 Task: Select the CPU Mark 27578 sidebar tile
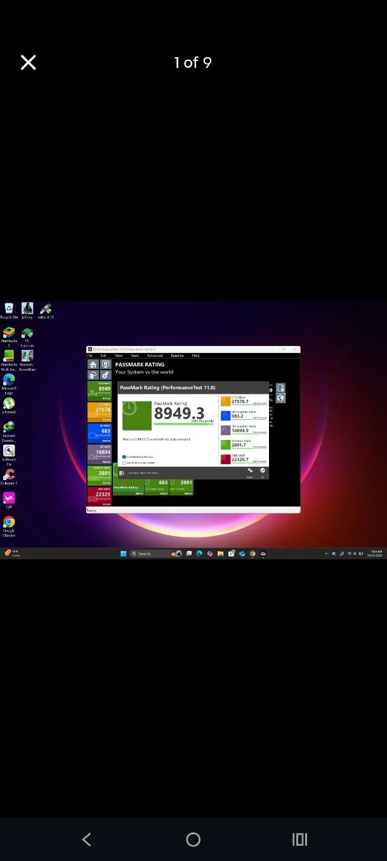tap(99, 412)
